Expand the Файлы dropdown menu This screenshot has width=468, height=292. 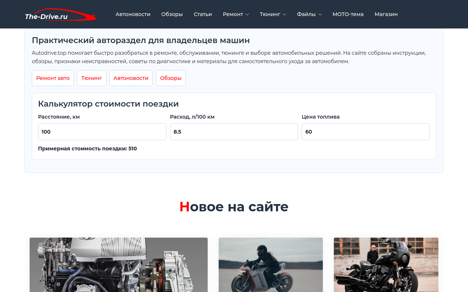tap(309, 14)
